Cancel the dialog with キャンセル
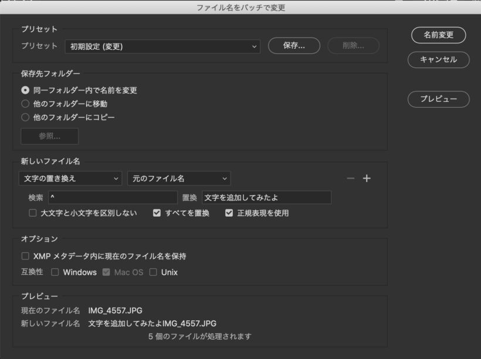Viewport: 481px width, 359px height. tap(438, 59)
